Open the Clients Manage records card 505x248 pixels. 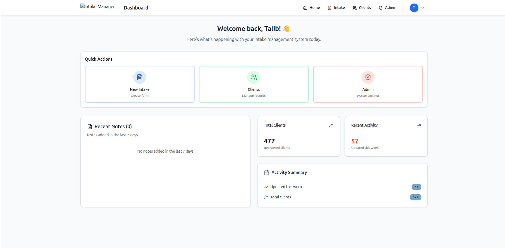[254, 84]
